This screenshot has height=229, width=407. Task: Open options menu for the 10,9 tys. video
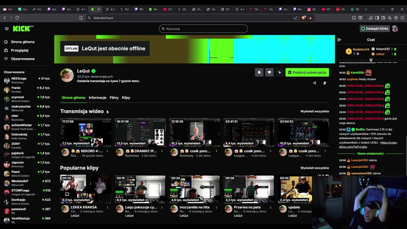click(325, 151)
